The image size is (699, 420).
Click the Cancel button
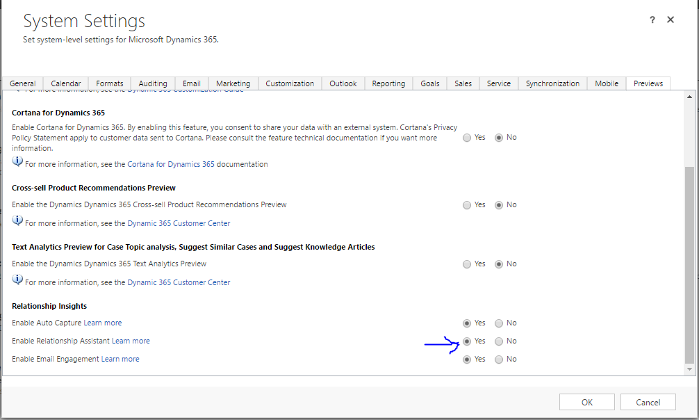point(648,402)
